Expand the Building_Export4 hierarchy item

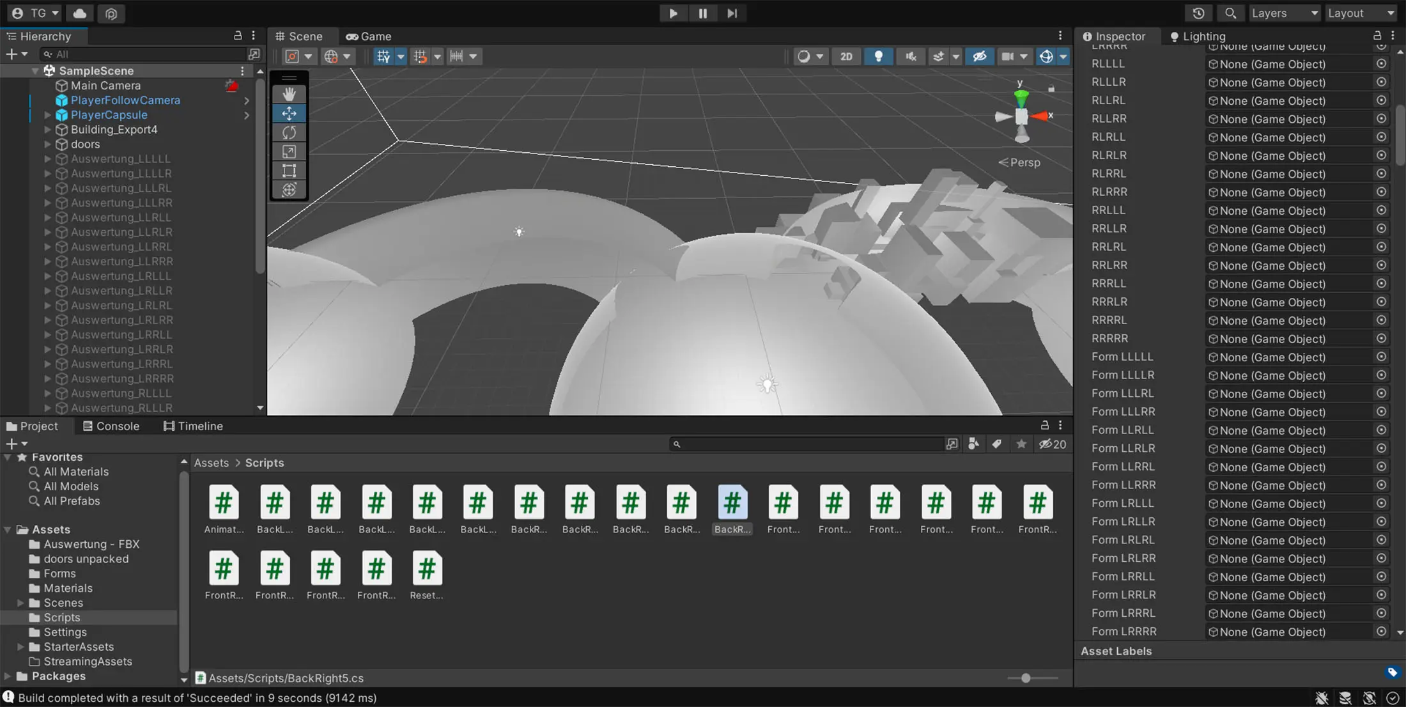pyautogui.click(x=47, y=130)
